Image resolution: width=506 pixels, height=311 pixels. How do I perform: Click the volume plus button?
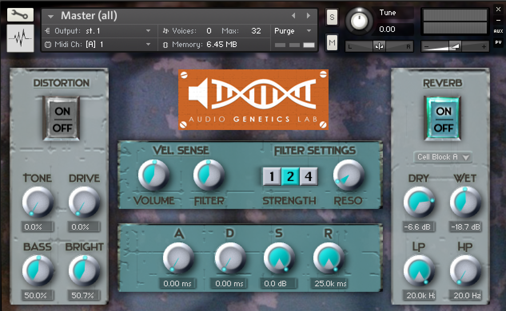pos(484,47)
